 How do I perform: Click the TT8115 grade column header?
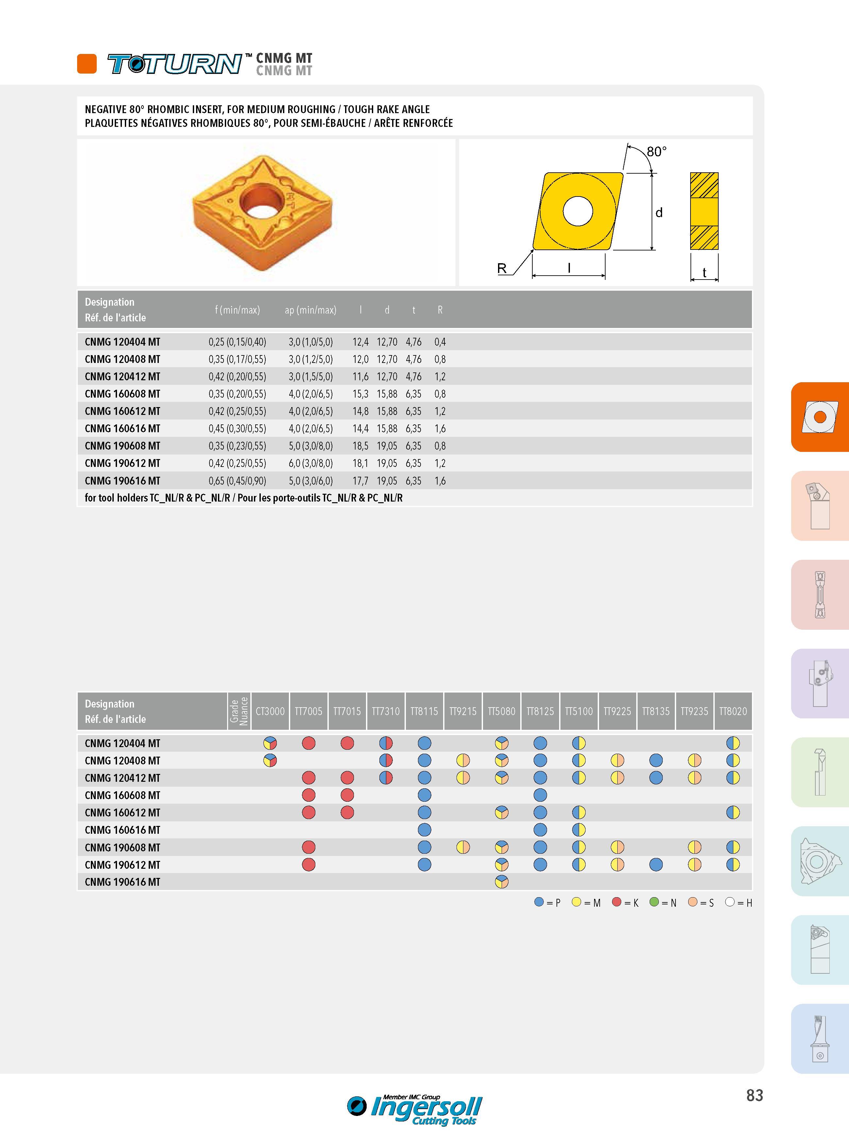[x=424, y=711]
